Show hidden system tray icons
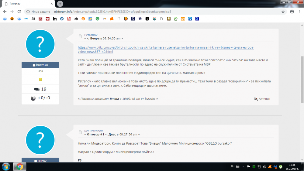304x171 pixels. pyautogui.click(x=243, y=167)
